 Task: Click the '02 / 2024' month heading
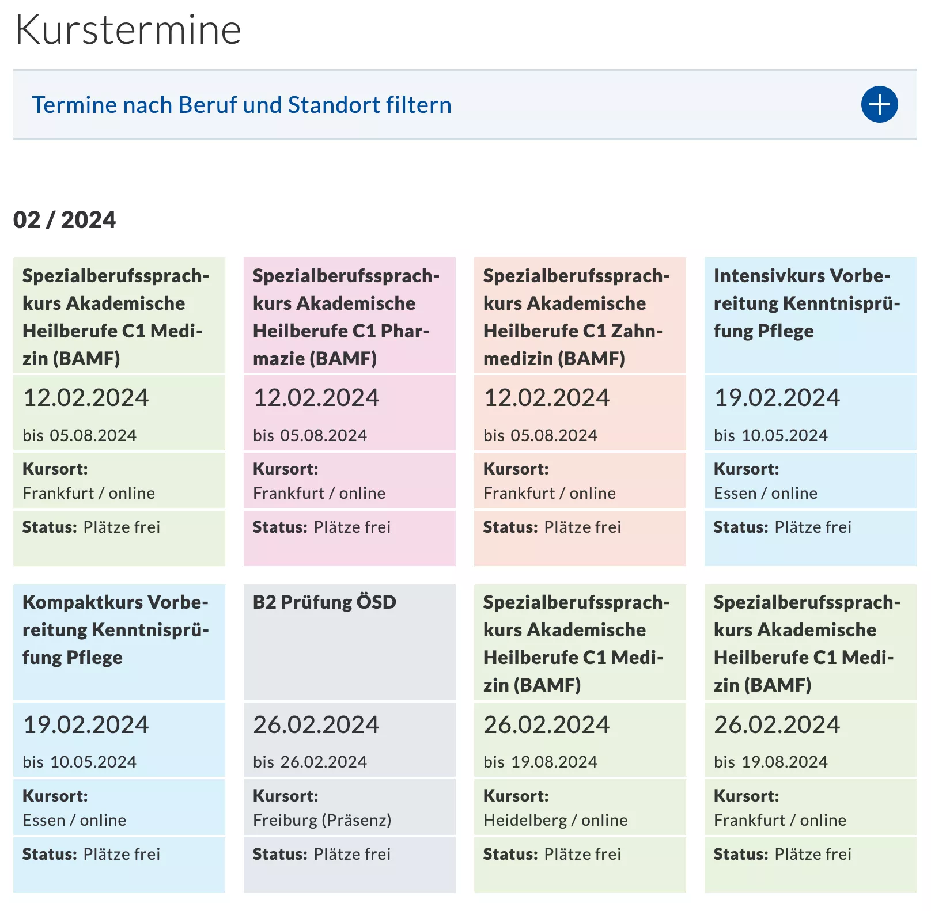[x=65, y=220]
